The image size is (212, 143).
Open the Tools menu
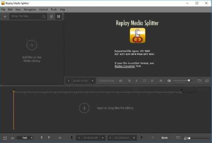click(x=54, y=10)
